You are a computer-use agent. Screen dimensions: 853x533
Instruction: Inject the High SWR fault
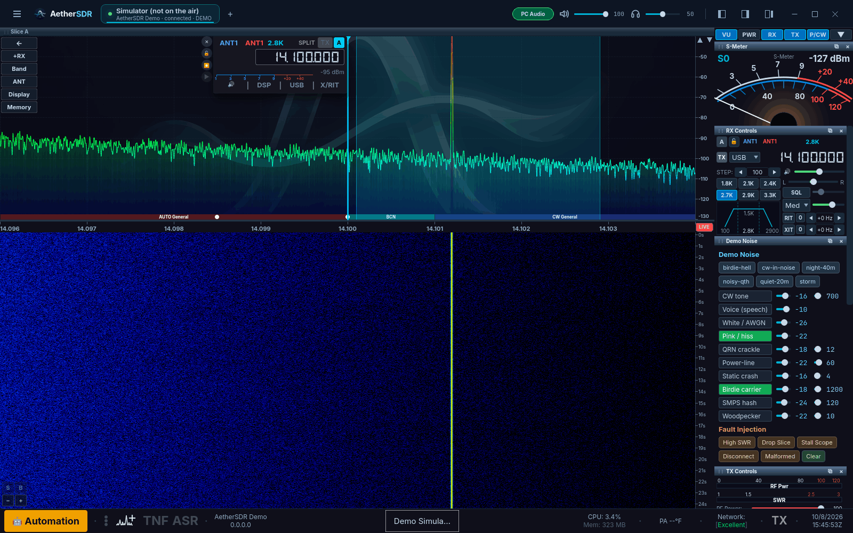click(x=737, y=442)
